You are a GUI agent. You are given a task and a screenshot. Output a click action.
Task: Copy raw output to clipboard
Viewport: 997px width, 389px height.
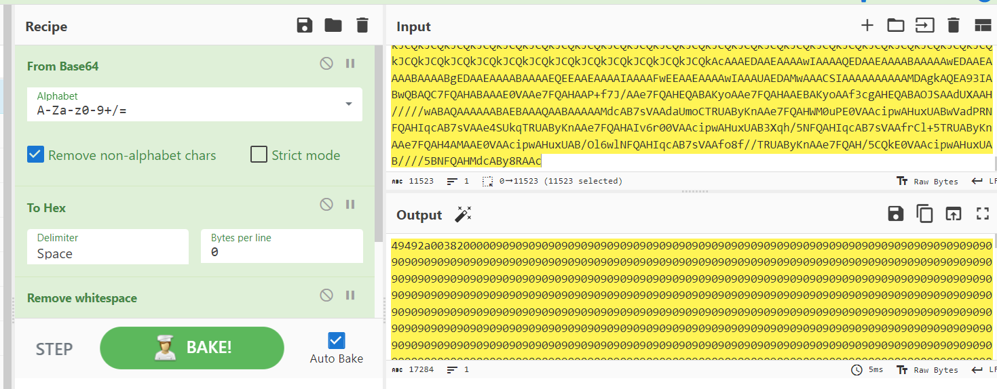pyautogui.click(x=925, y=214)
